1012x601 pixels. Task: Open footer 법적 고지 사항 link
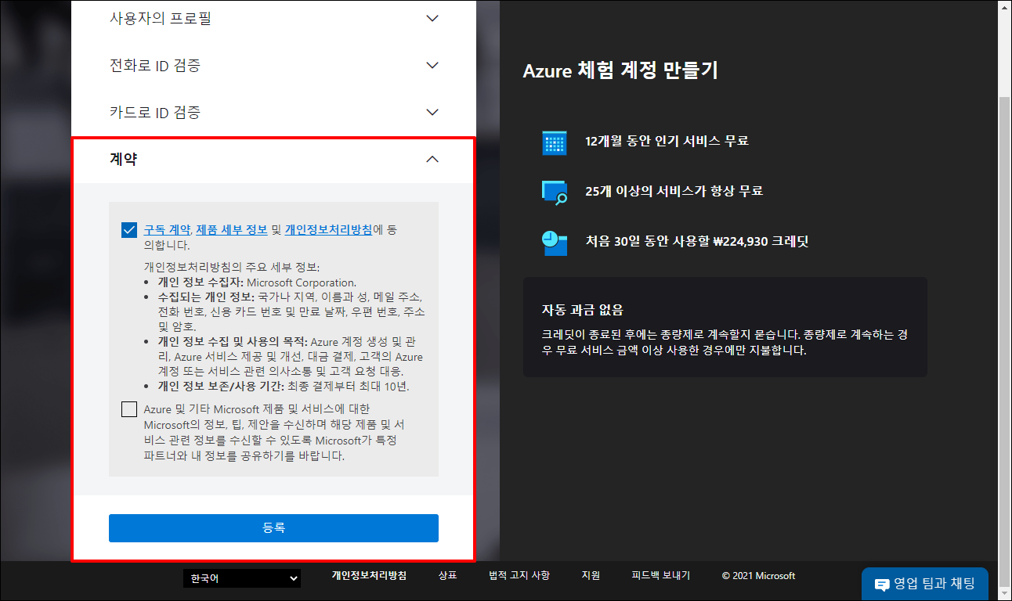519,575
